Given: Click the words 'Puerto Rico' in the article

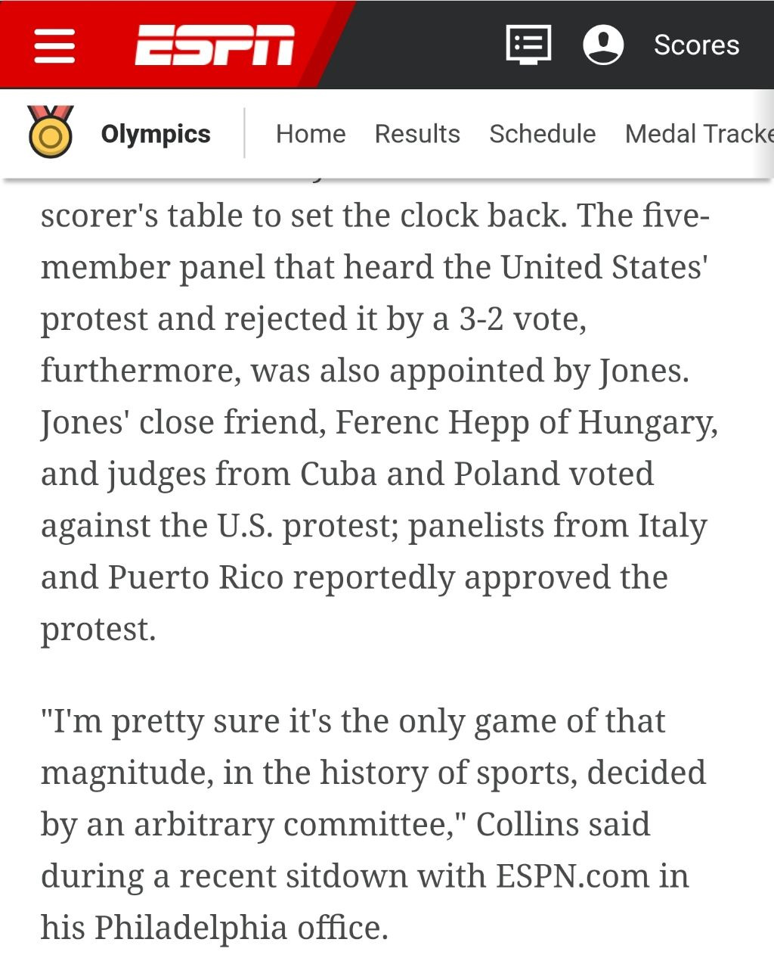Looking at the screenshot, I should [x=195, y=577].
